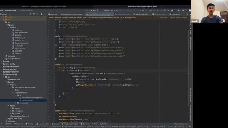Screen dimensions: 228x128
Task: Click the build hammer icon in toolbar
Action: 87,10
